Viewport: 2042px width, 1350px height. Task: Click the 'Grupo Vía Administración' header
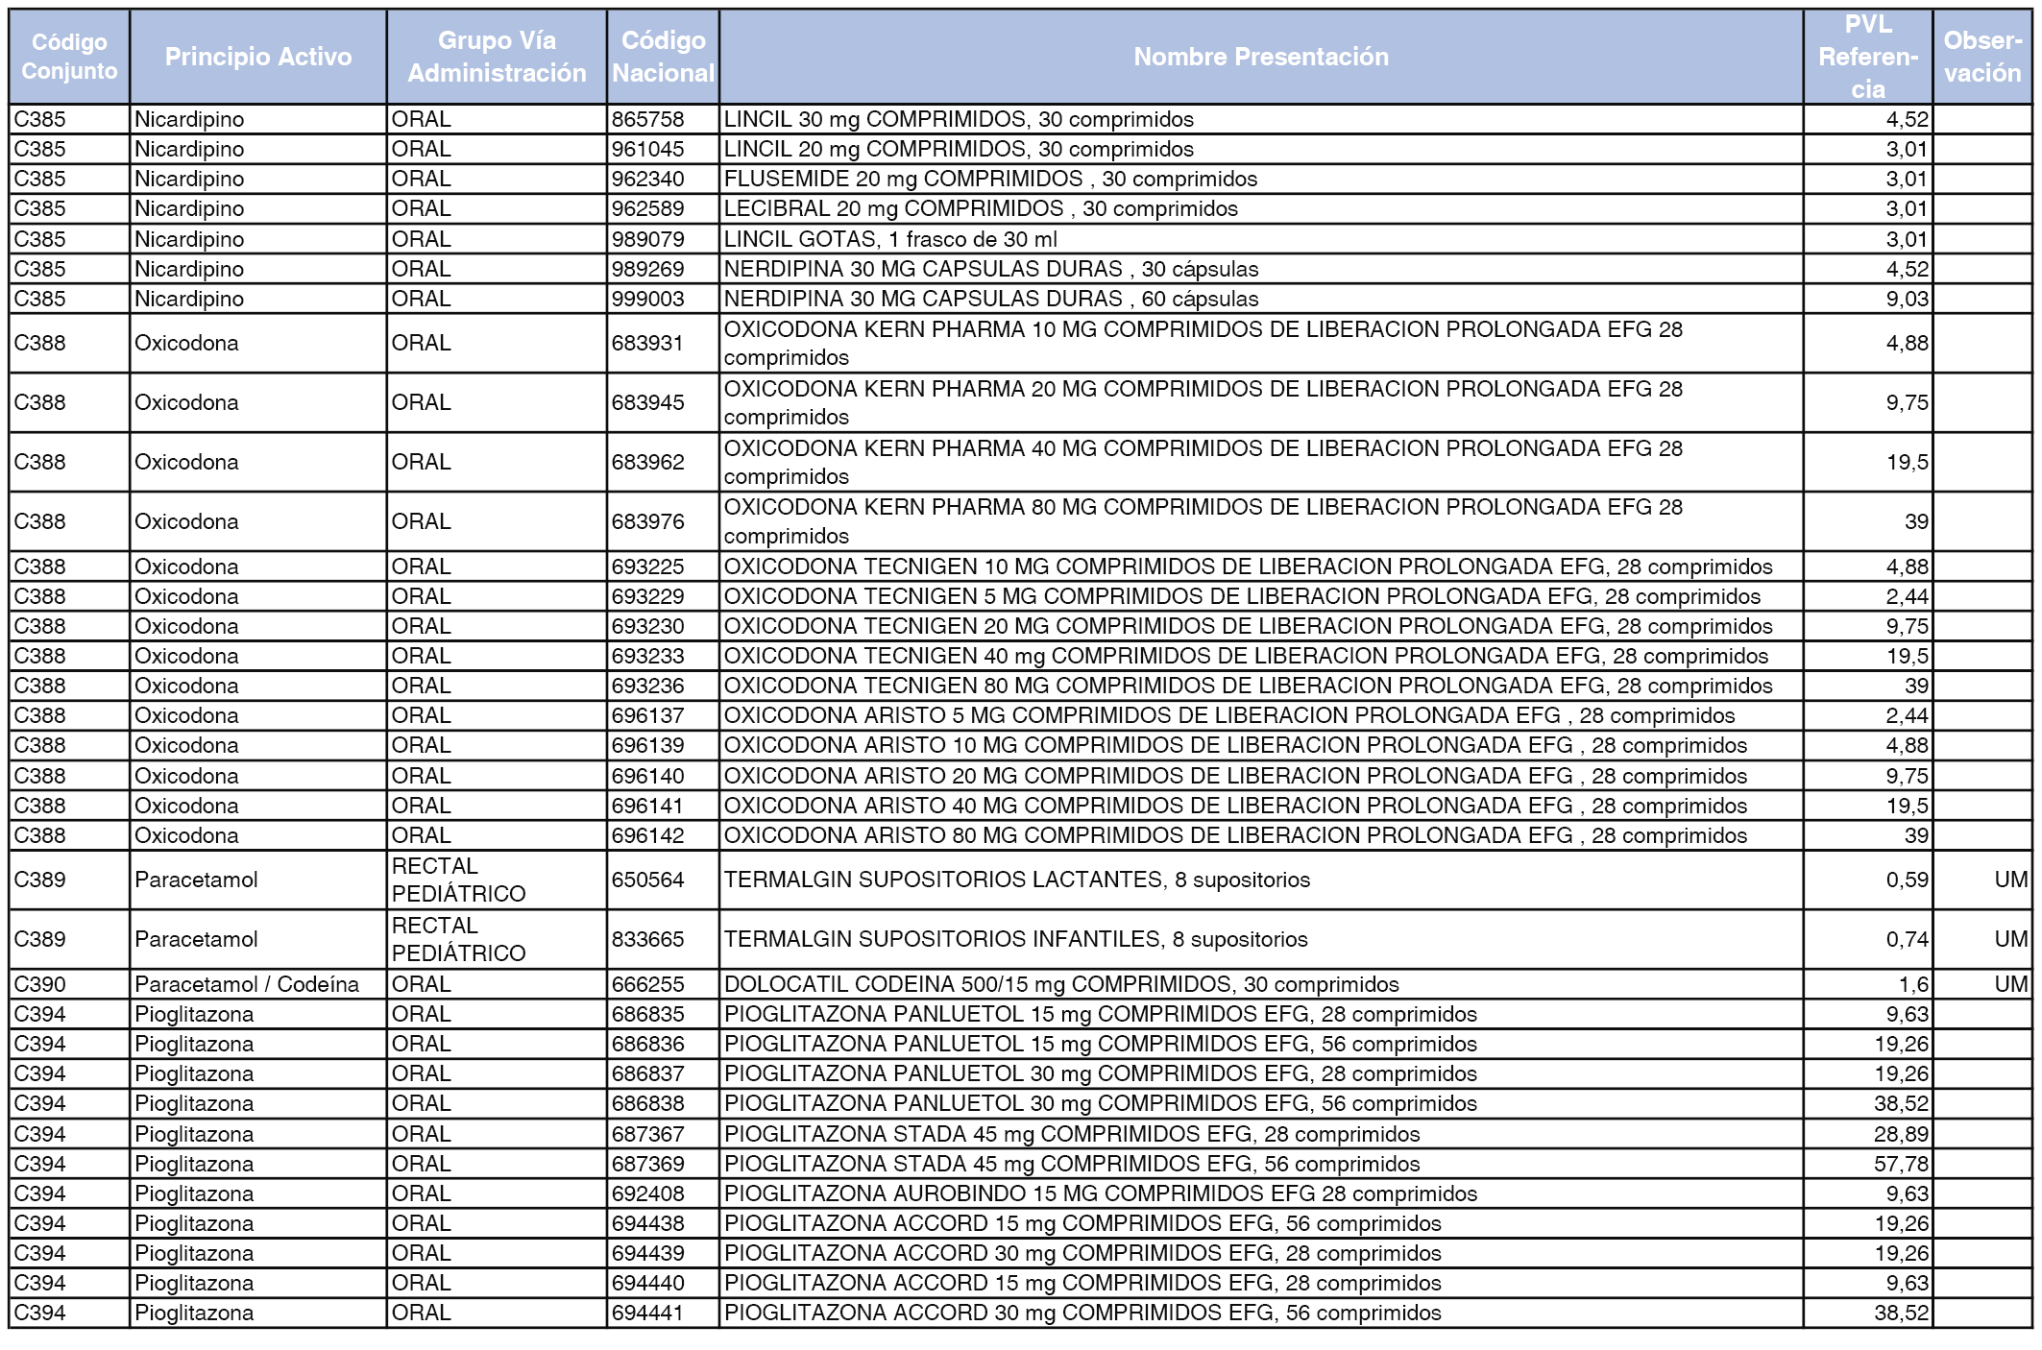[x=497, y=57]
